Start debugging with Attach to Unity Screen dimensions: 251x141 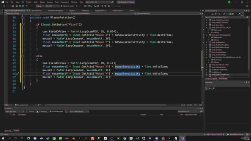click(67, 6)
